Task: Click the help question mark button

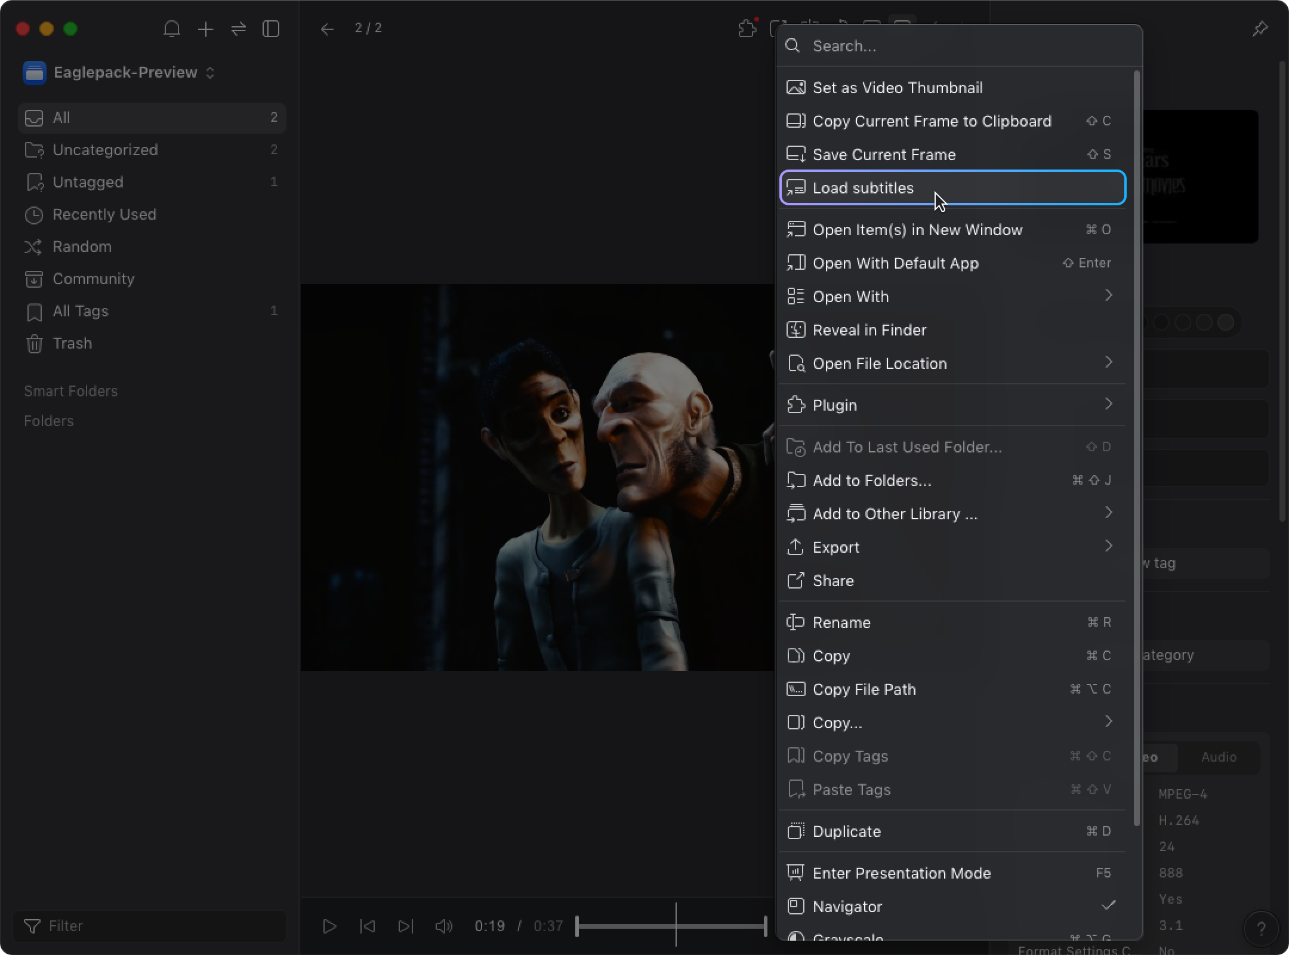Action: tap(1260, 928)
